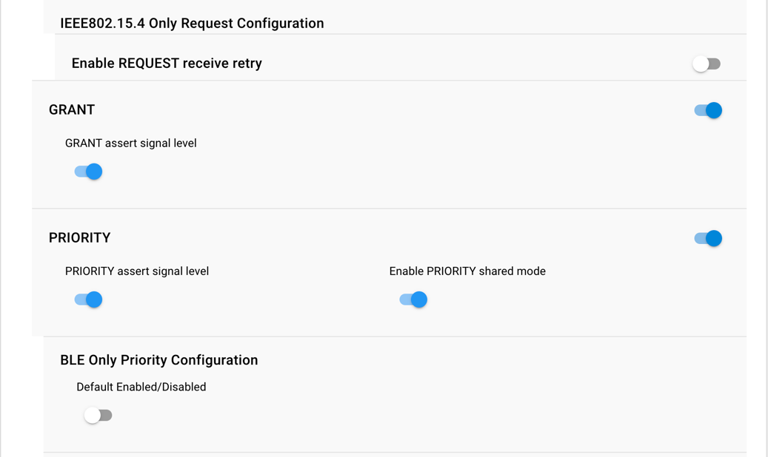The height and width of the screenshot is (457, 768).
Task: Click the 'PRIORITY assert signal level' label
Action: (137, 271)
